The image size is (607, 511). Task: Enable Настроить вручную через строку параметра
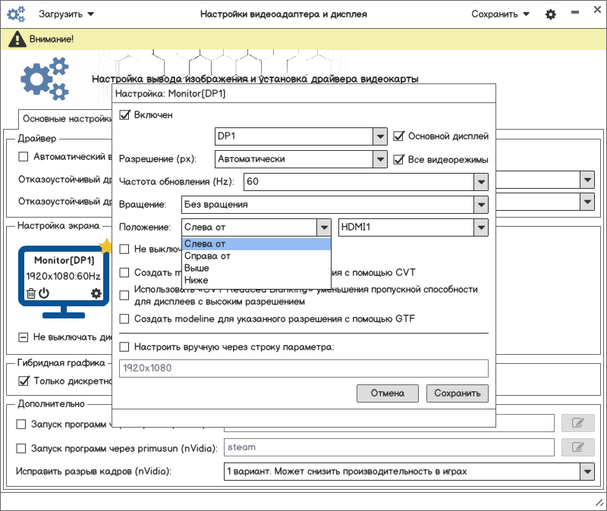coord(124,346)
